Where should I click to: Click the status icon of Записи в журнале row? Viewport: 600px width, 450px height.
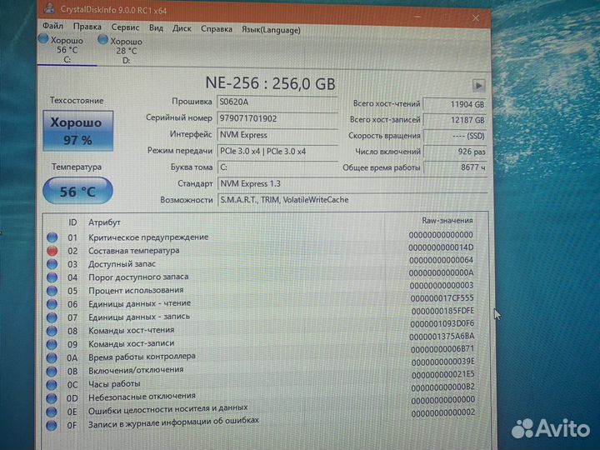click(x=52, y=425)
